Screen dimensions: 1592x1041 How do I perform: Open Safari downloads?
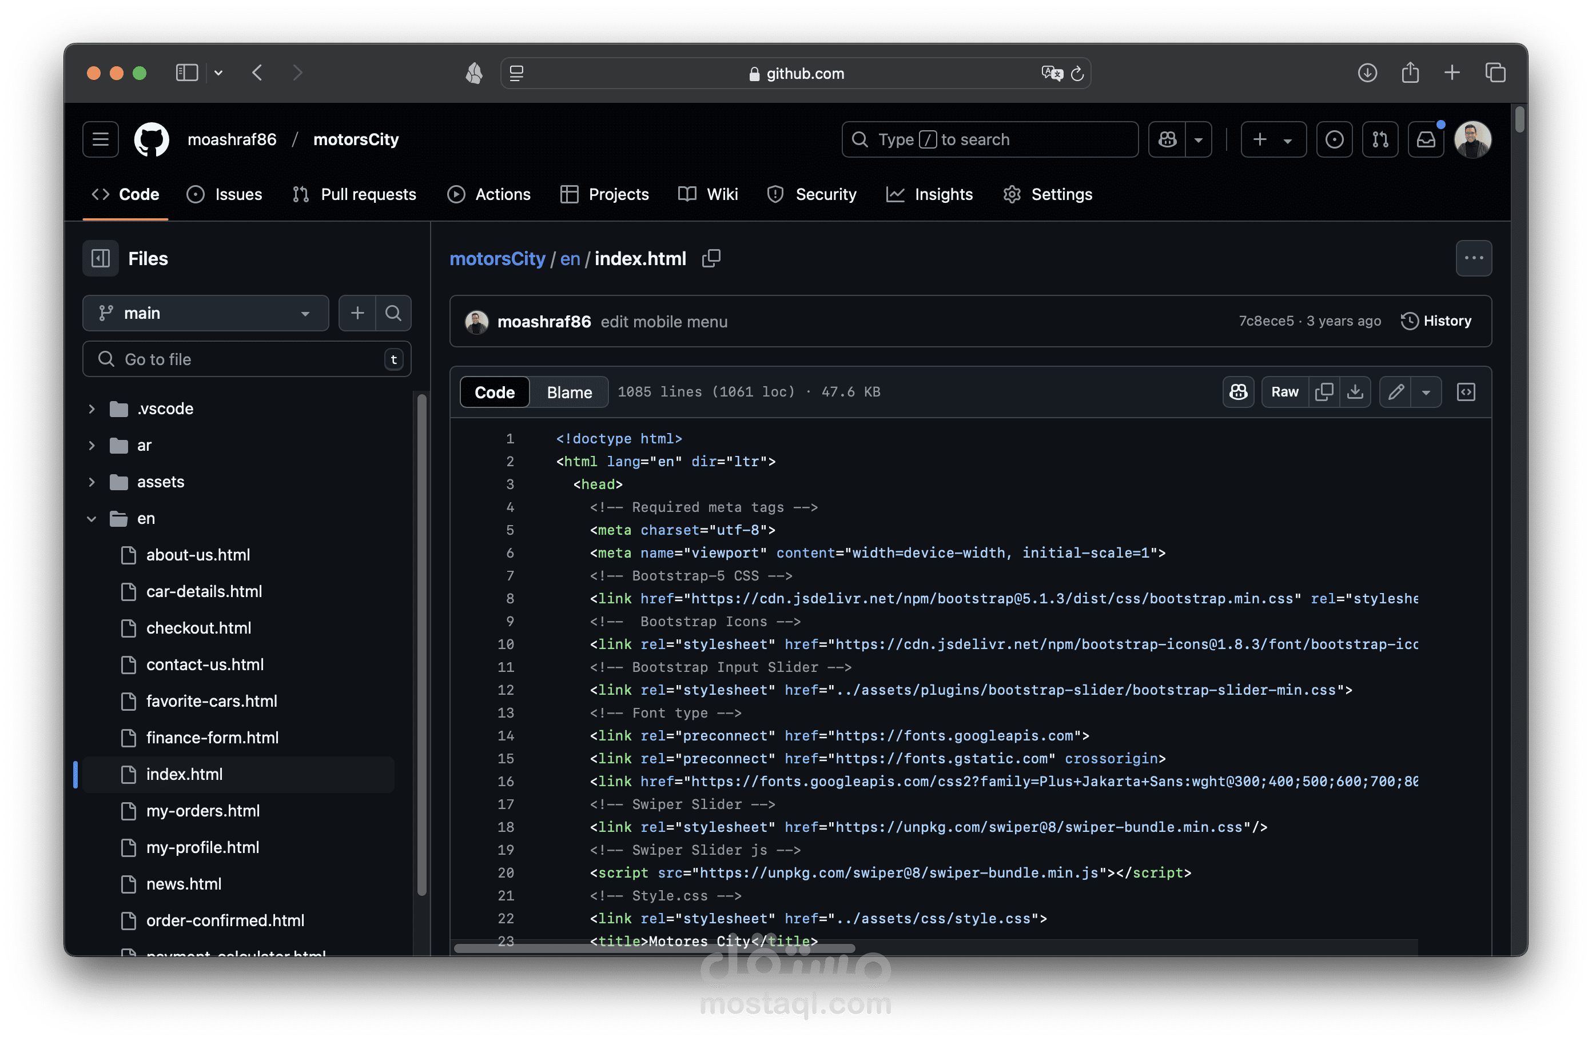pos(1367,73)
